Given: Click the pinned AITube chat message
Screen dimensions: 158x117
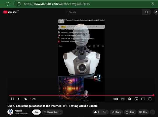Looking at the screenshot, I should [x=81, y=27].
